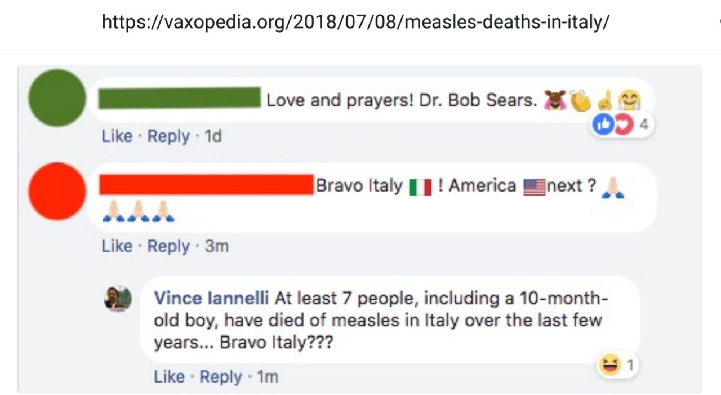
Task: Click the blue thumbs-up reaction icon
Action: pos(602,125)
